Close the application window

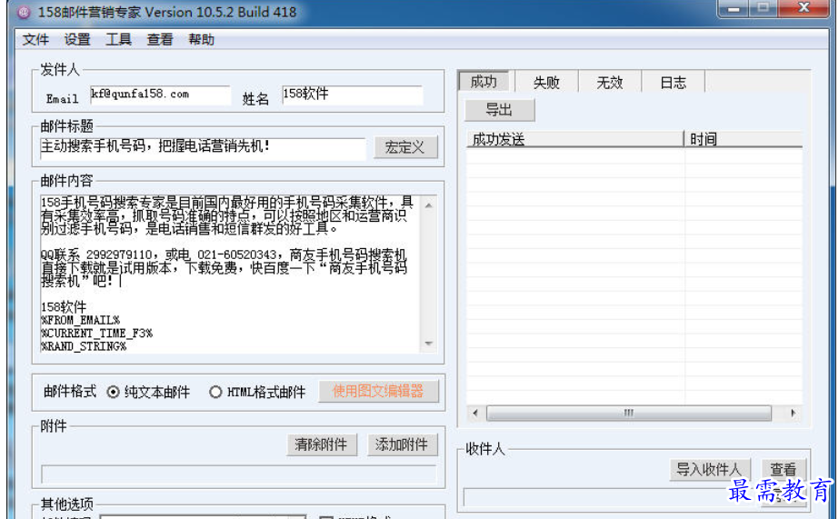click(804, 8)
